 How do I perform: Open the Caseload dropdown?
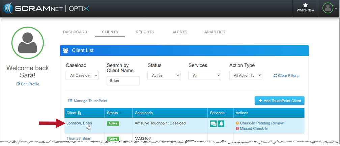pos(82,75)
